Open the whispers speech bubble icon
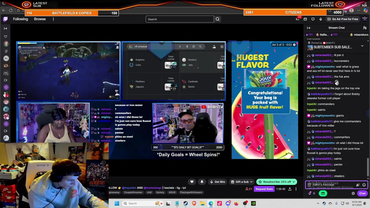 click(313, 19)
